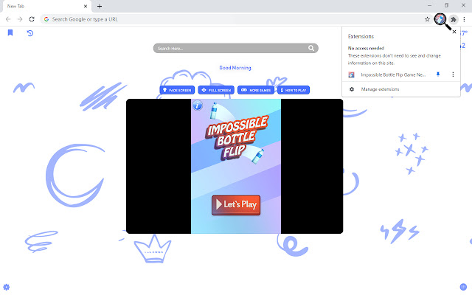Minimize the browser window
Image resolution: width=472 pixels, height=295 pixels.
[429, 5]
